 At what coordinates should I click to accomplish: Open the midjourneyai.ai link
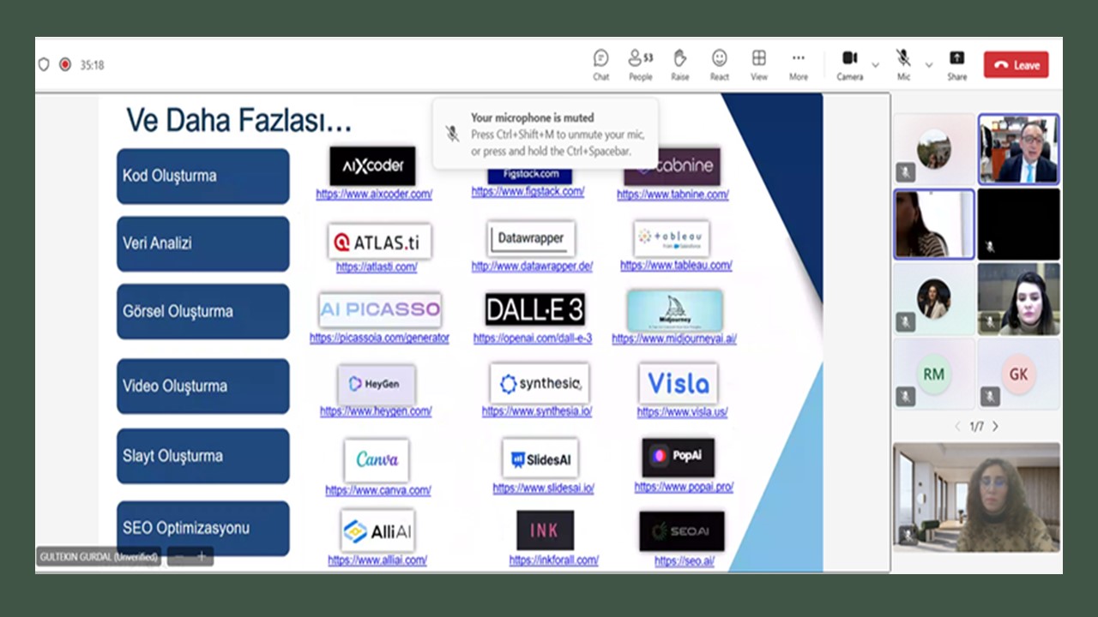point(674,338)
